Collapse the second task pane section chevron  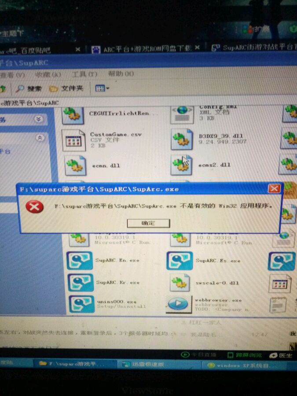click(40, 138)
